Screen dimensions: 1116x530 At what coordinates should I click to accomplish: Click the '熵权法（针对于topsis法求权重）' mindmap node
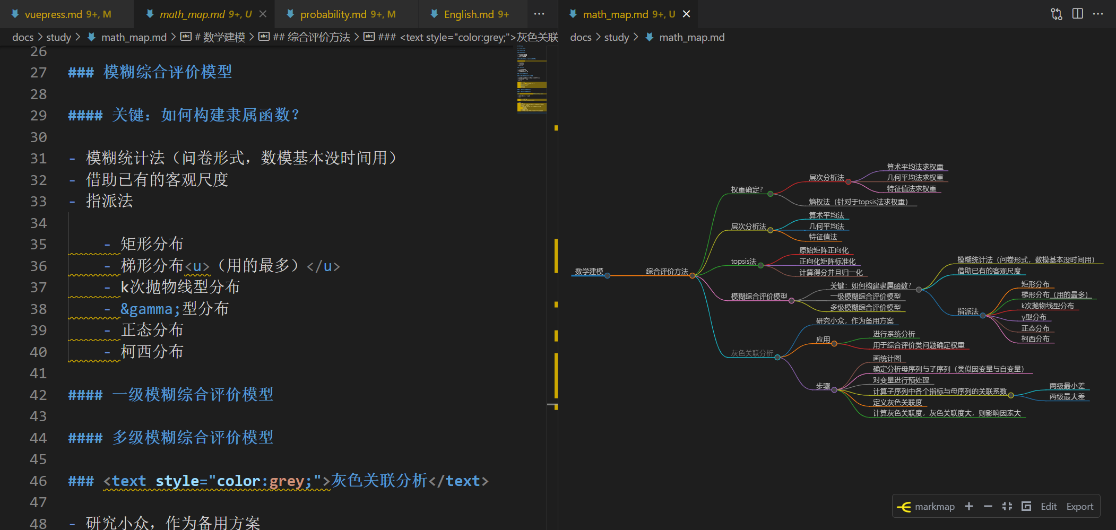click(x=859, y=202)
